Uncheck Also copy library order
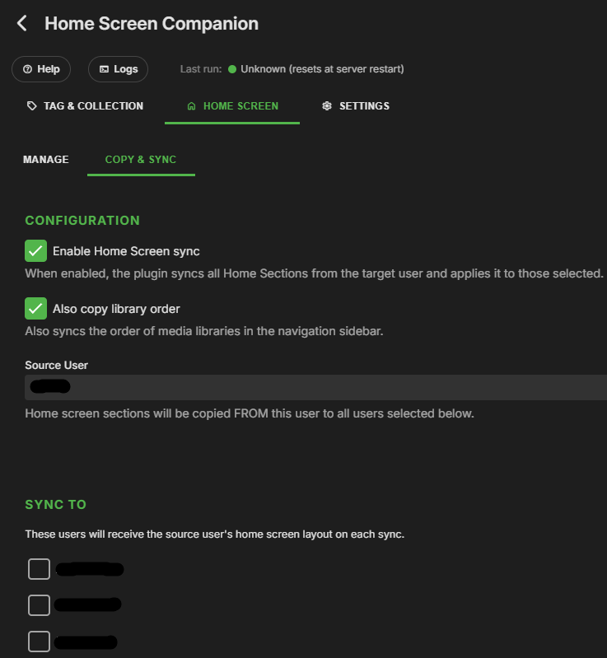Viewport: 607px width, 658px height. click(x=35, y=309)
